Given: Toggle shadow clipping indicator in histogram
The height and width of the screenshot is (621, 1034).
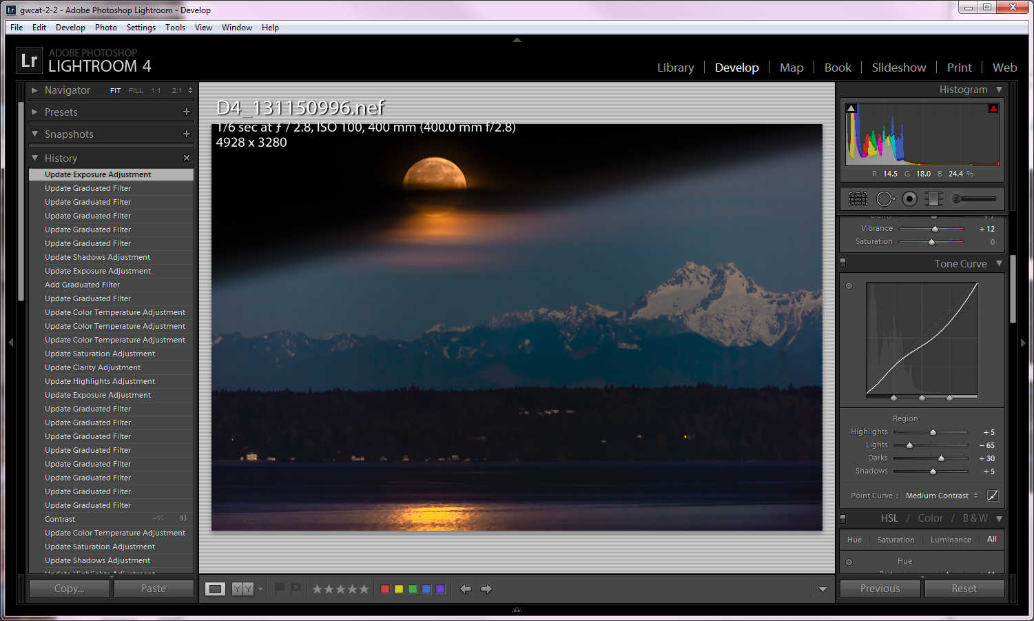Looking at the screenshot, I should tap(851, 108).
